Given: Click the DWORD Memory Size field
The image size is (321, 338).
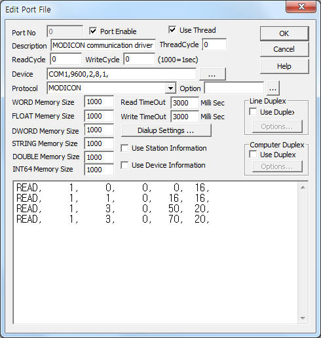Looking at the screenshot, I should point(99,130).
